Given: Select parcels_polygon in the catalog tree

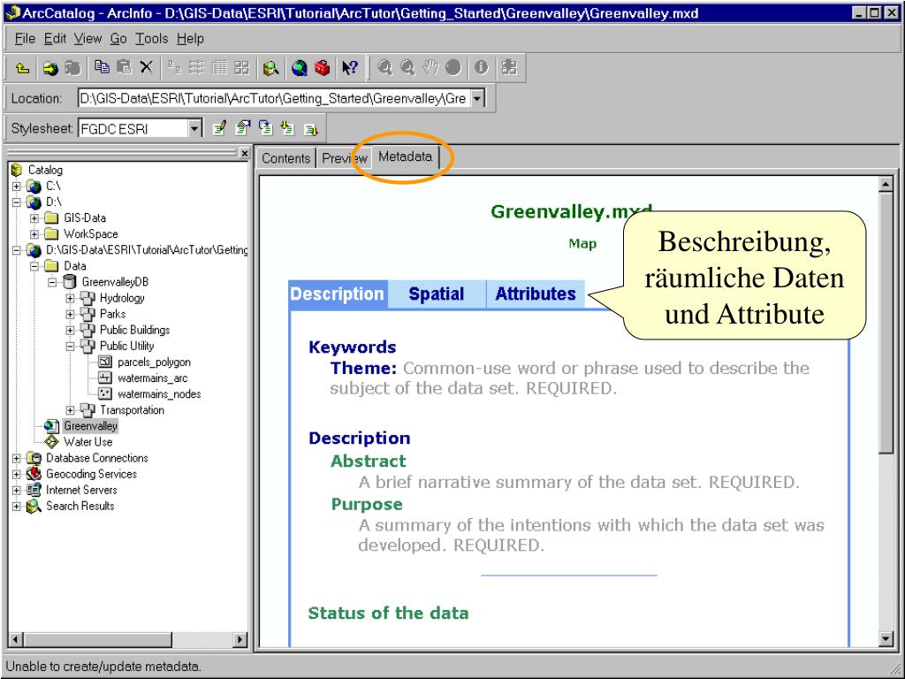Looking at the screenshot, I should click(x=154, y=362).
